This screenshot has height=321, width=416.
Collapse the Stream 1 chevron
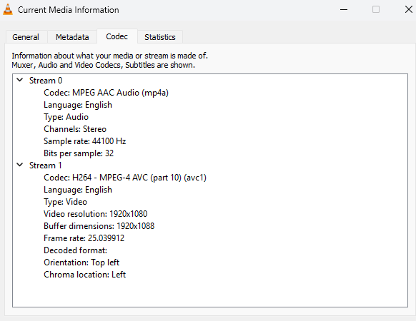coord(19,165)
